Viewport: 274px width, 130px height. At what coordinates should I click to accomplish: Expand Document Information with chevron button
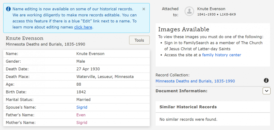tap(266, 91)
